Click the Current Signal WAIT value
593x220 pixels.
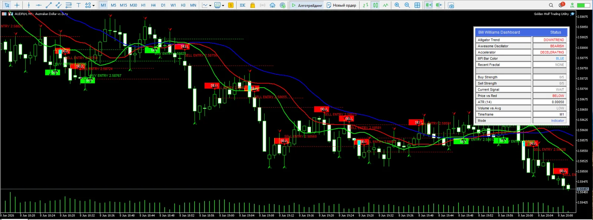560,89
